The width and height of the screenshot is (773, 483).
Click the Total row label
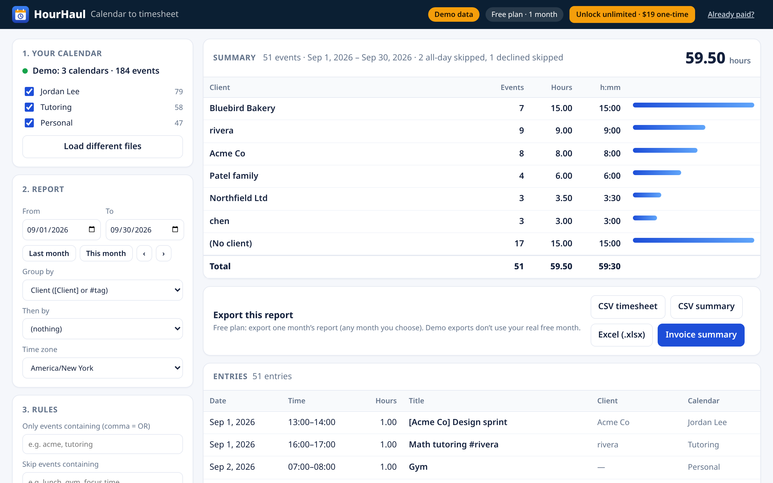(220, 266)
